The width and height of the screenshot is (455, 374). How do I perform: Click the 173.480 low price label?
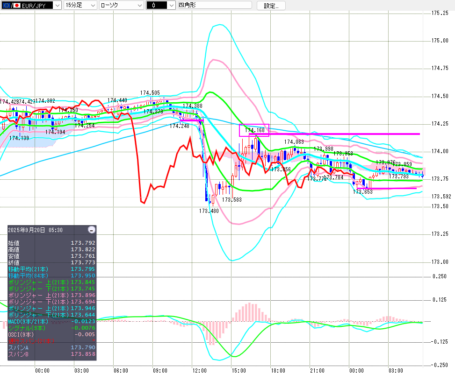pos(209,211)
